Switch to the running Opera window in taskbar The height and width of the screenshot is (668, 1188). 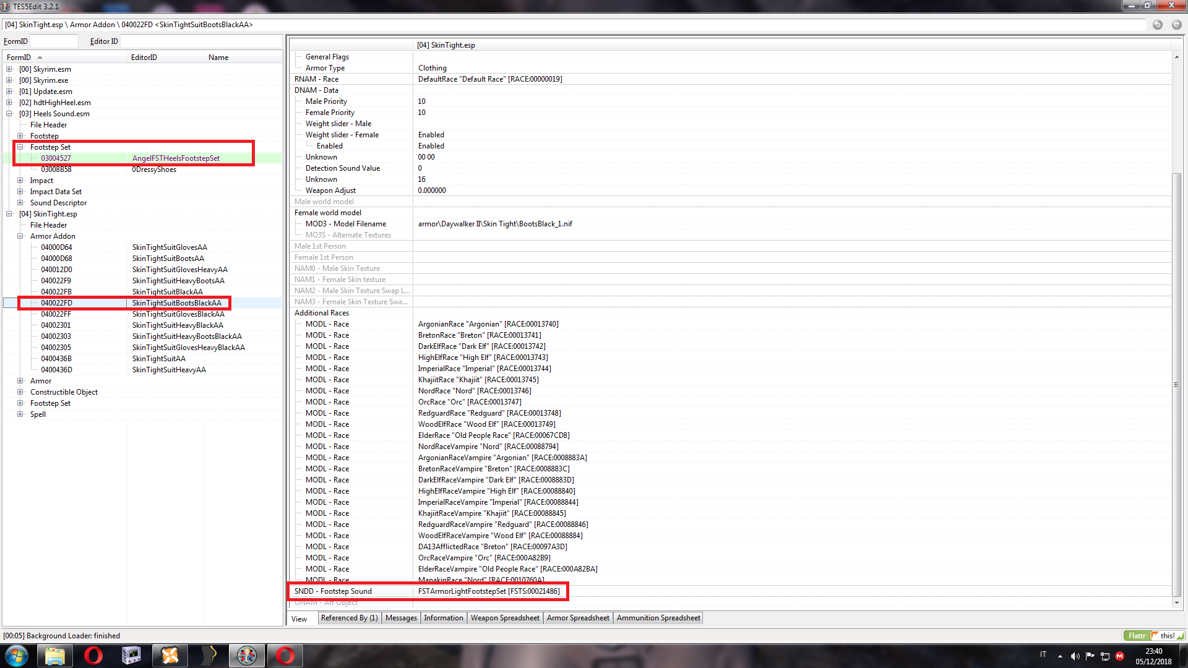pyautogui.click(x=285, y=656)
